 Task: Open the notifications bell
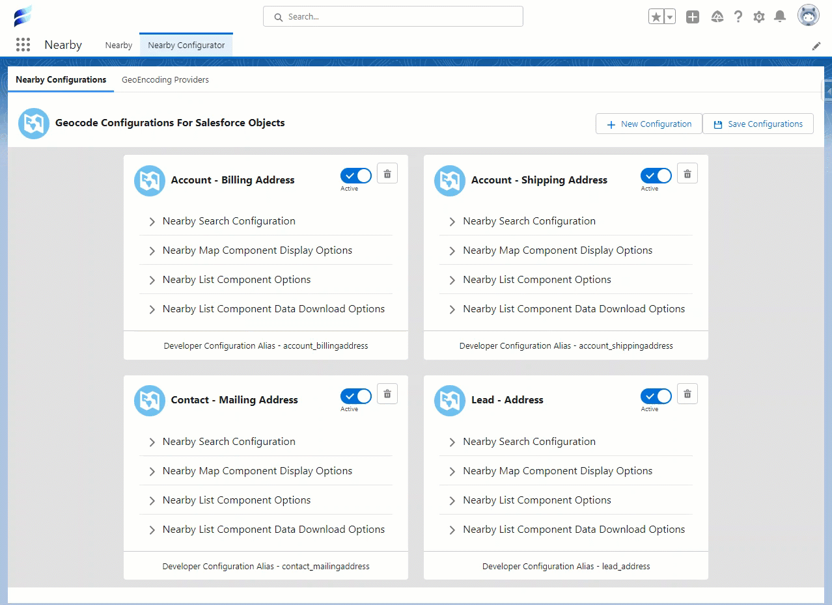click(x=779, y=17)
